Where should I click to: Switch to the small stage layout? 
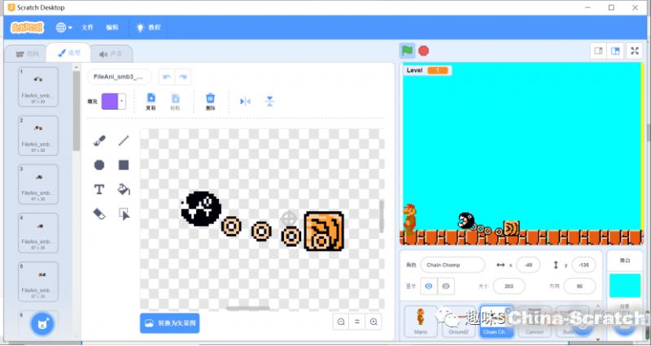click(598, 50)
